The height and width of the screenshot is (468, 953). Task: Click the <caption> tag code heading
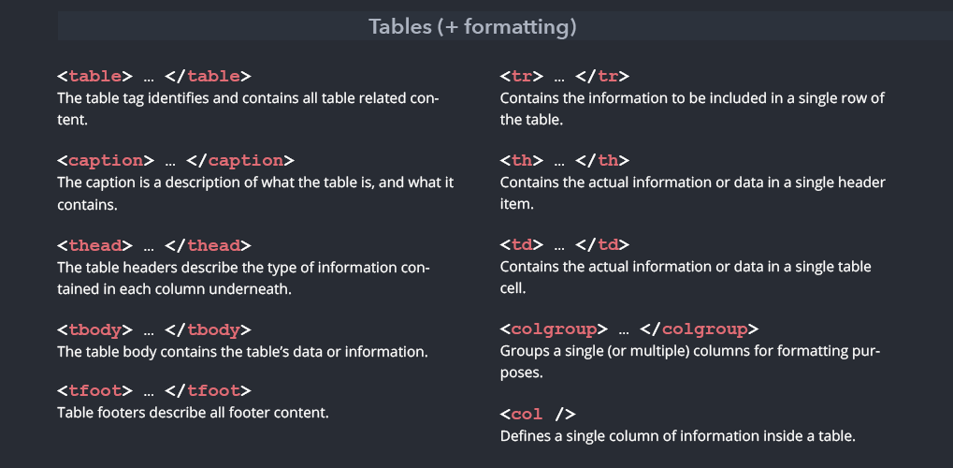[176, 161]
